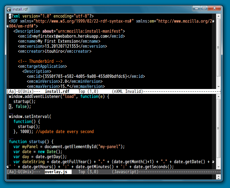This screenshot has width=230, height=188.
Task: Click the install.rdf pane scrollbar thumb
Action: click(219, 47)
